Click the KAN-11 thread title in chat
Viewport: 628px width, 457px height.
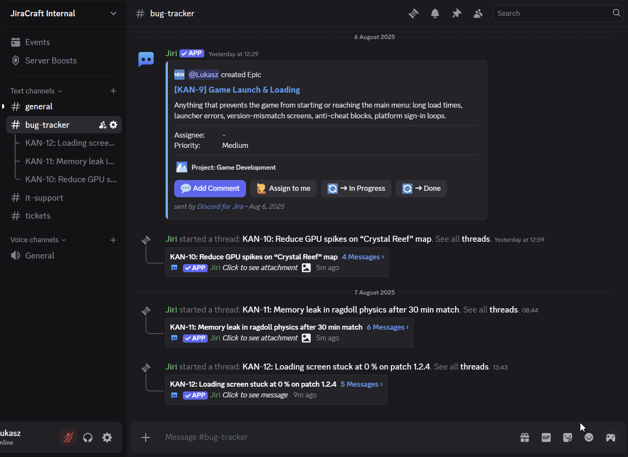click(266, 327)
